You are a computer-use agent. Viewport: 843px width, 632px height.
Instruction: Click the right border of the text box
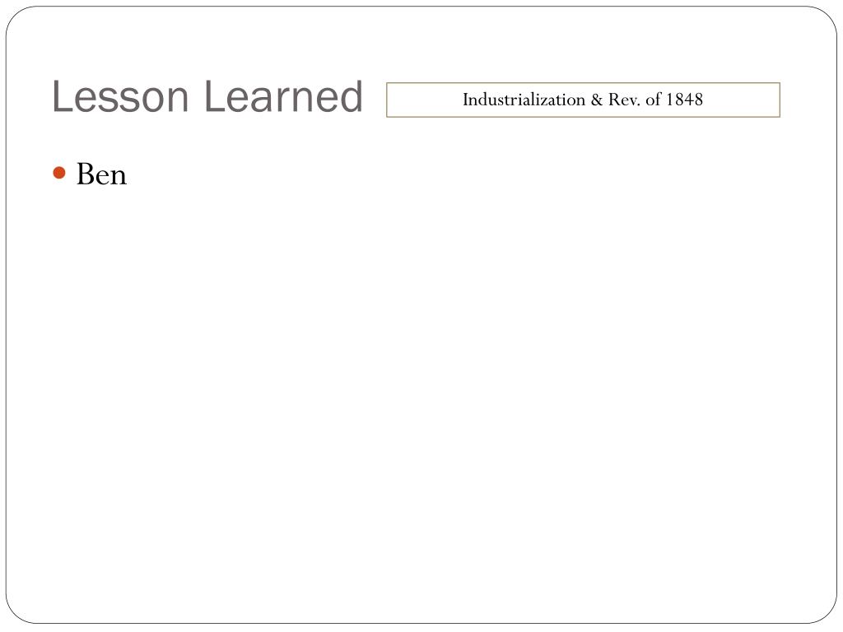[x=780, y=100]
